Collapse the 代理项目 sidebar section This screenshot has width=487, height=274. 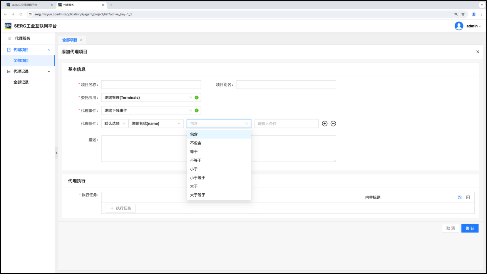[x=49, y=50]
